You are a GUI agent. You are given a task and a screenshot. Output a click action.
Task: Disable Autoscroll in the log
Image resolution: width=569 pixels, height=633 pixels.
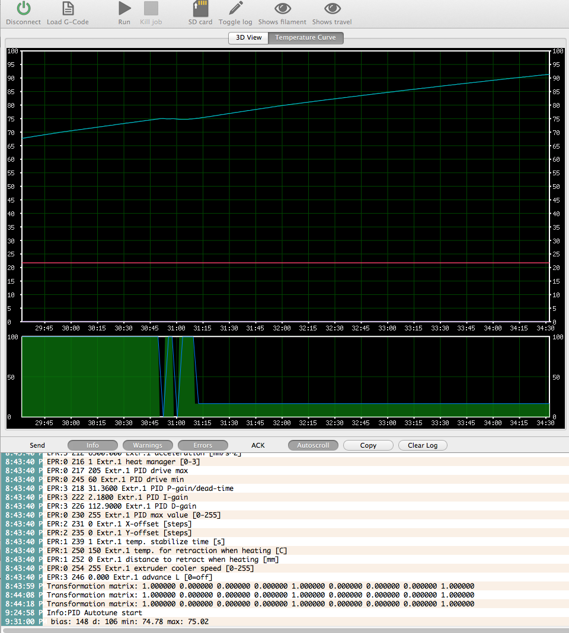pos(313,445)
